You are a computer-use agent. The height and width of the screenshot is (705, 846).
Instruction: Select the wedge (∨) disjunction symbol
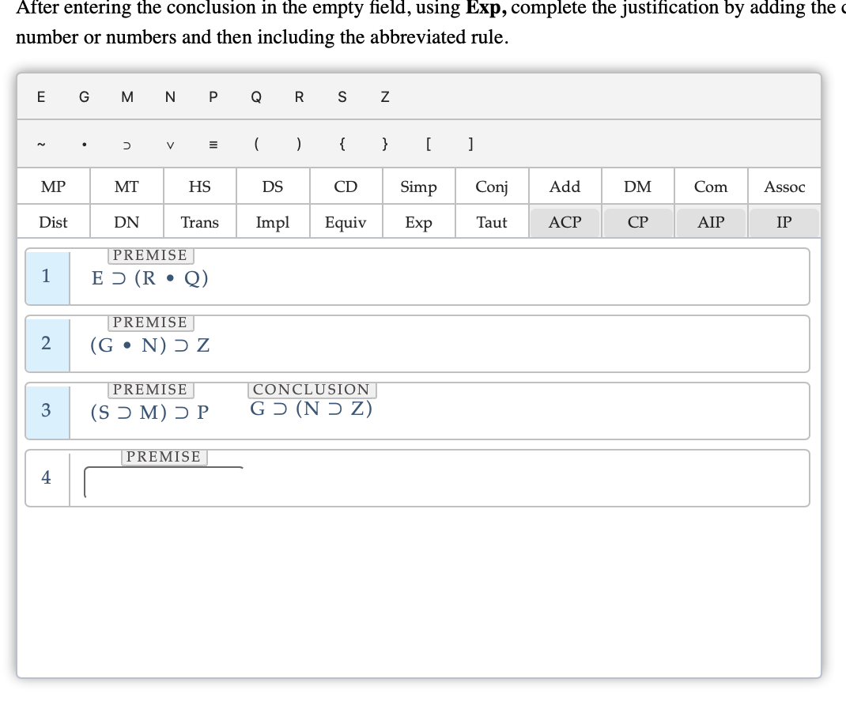[x=171, y=145]
